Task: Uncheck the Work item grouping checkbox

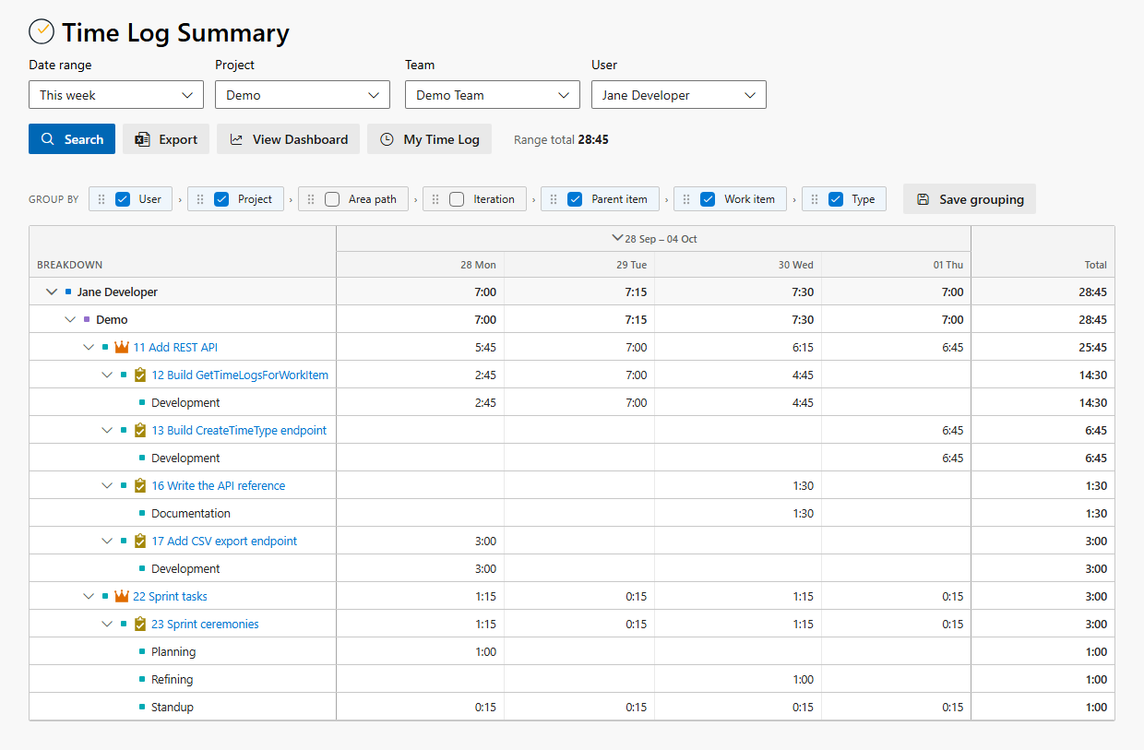Action: tap(708, 199)
